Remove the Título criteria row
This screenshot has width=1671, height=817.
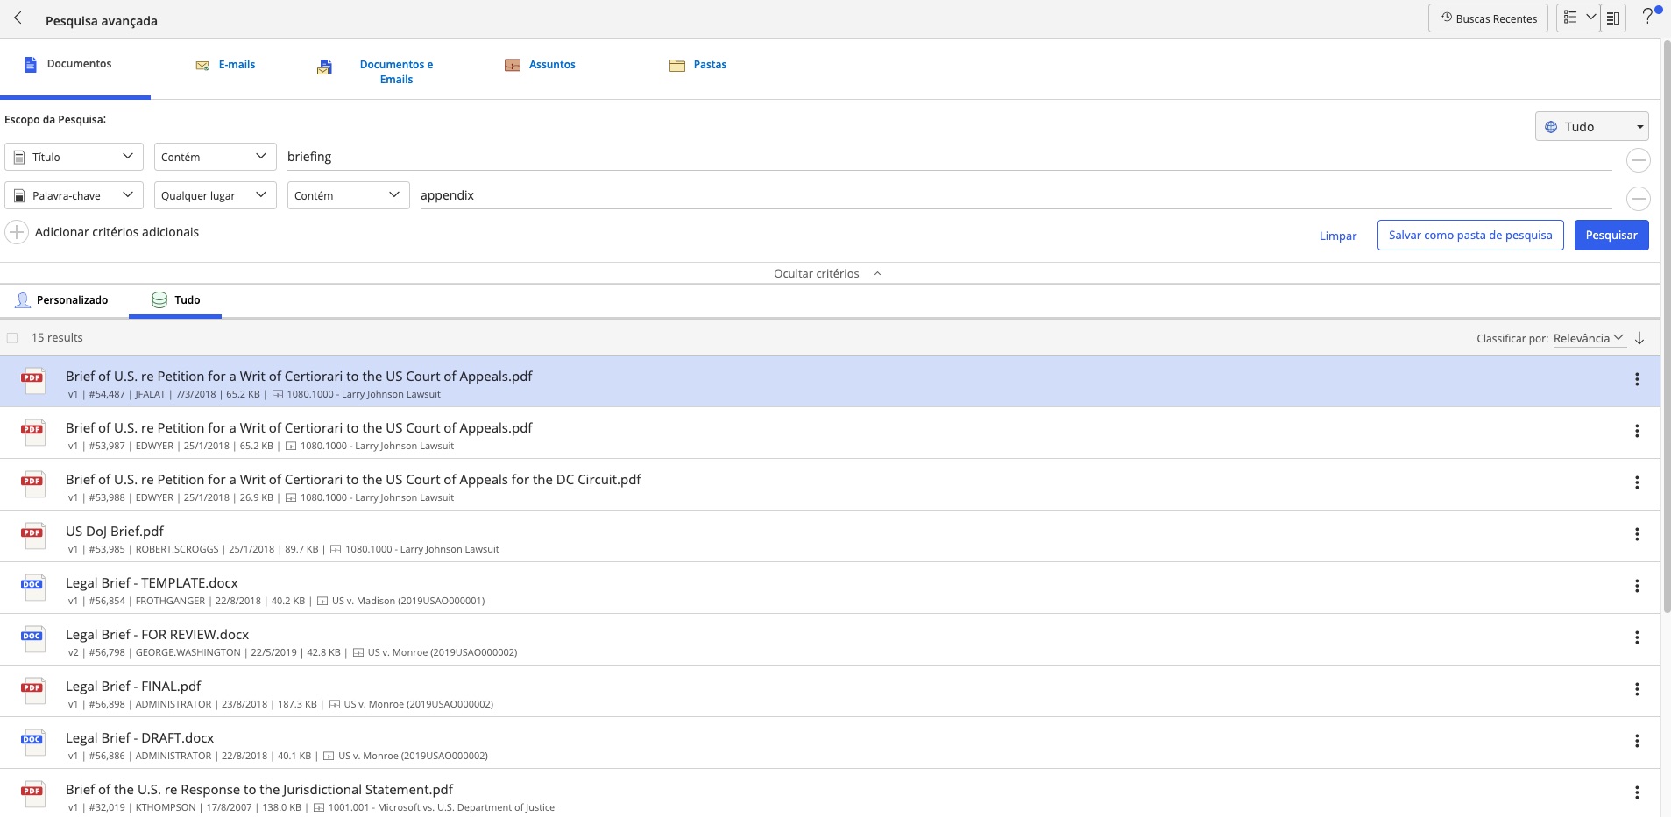pyautogui.click(x=1638, y=160)
